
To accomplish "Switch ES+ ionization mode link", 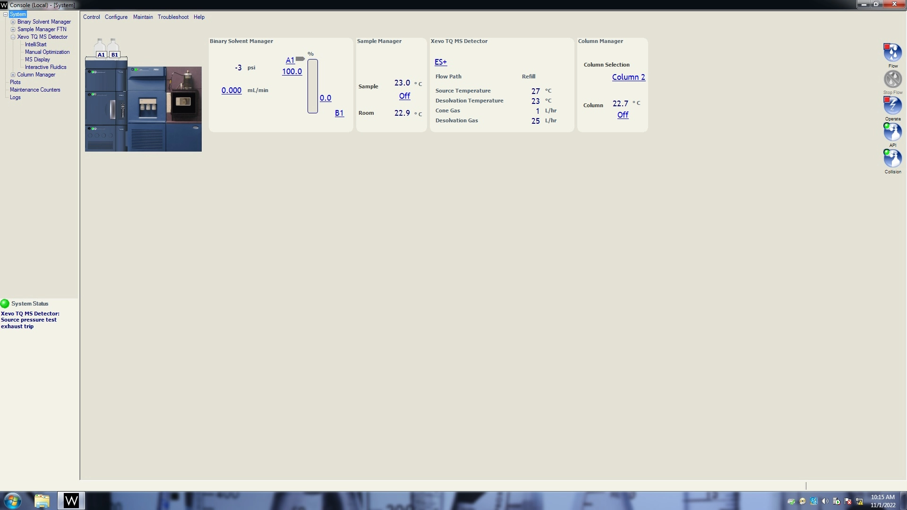I will pos(440,62).
